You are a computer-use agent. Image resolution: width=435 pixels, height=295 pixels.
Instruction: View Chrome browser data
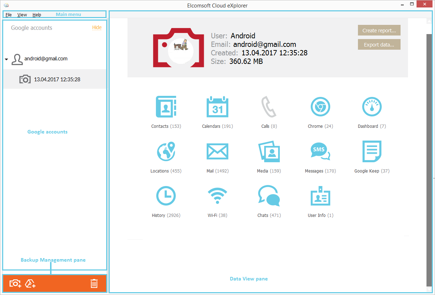click(x=320, y=107)
